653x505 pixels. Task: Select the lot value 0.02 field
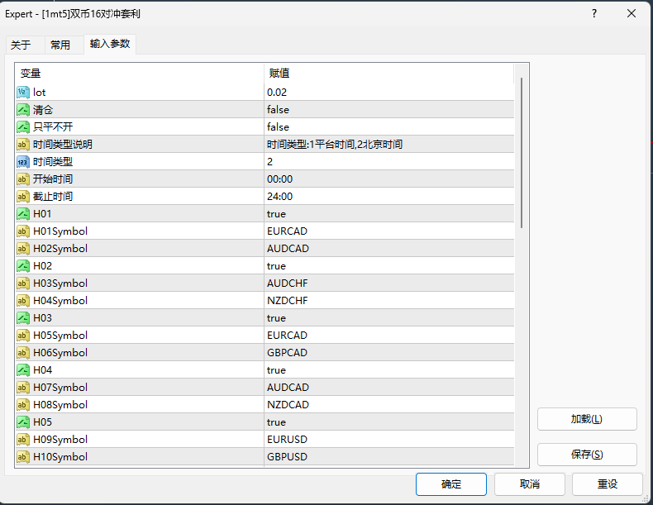(388, 92)
